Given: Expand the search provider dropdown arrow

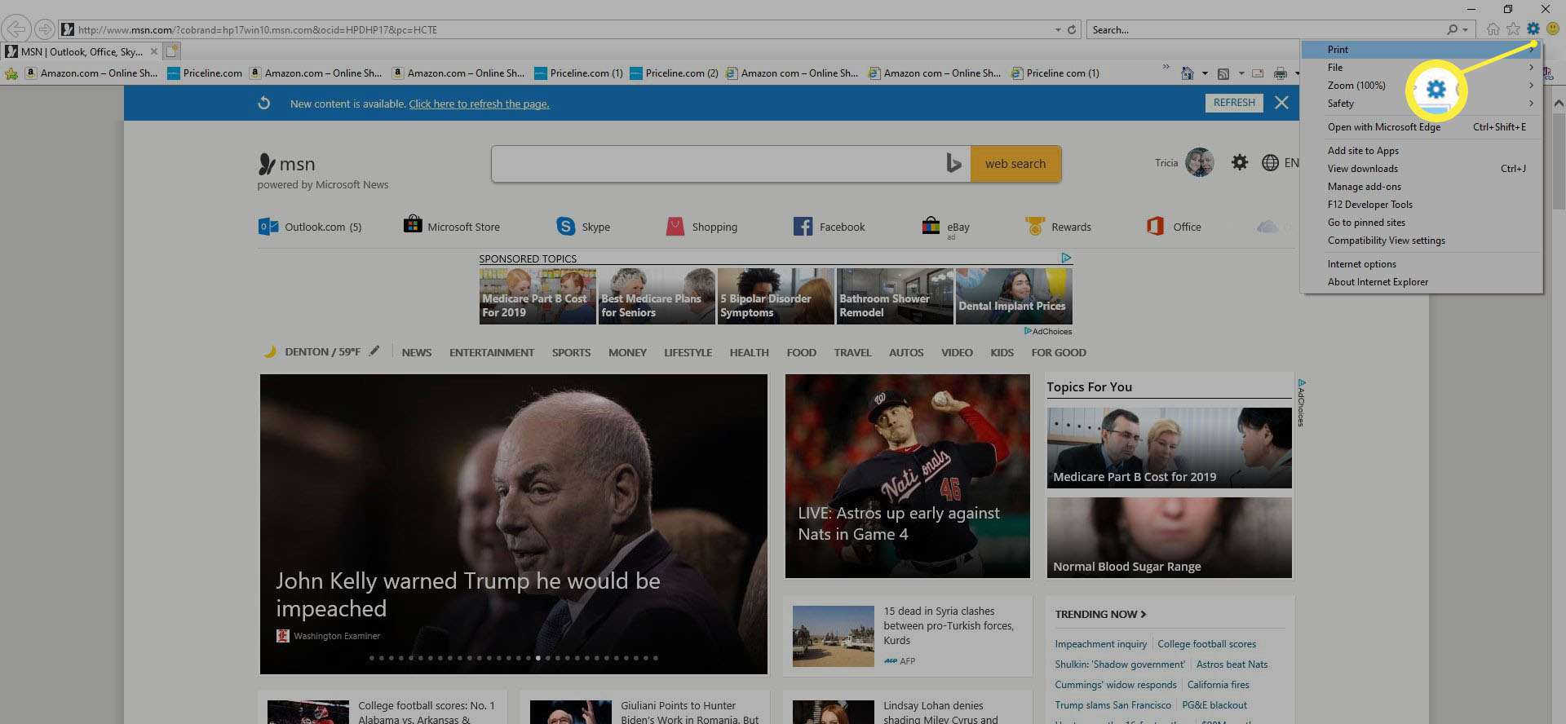Looking at the screenshot, I should click(1465, 29).
